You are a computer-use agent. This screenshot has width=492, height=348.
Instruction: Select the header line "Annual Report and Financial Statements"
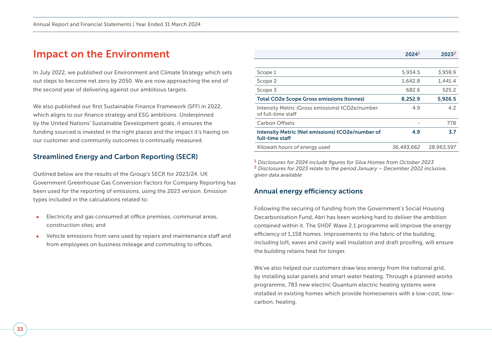[82, 24]
